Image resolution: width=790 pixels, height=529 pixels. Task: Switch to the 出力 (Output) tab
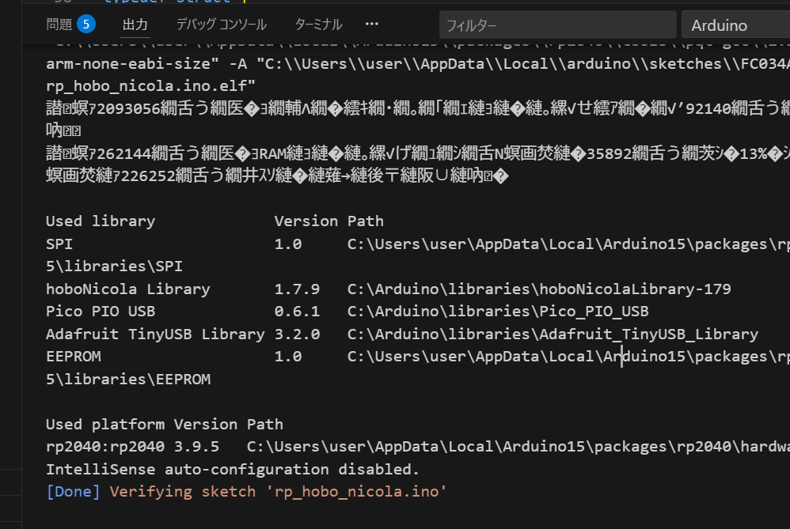135,25
